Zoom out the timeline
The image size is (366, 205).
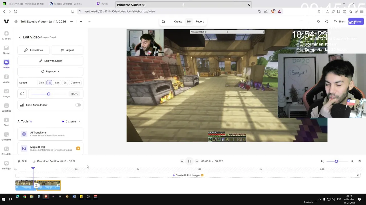[322, 161]
